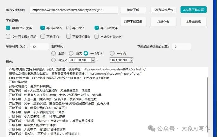
Task: Click log line 获取秘钥成功！请点击下载按钮
Action: coord(30,86)
